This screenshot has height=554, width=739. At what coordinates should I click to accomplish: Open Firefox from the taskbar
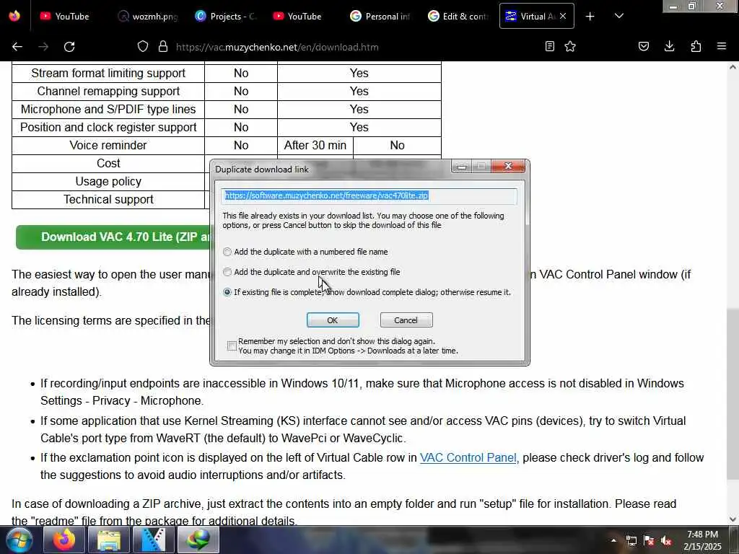click(64, 540)
